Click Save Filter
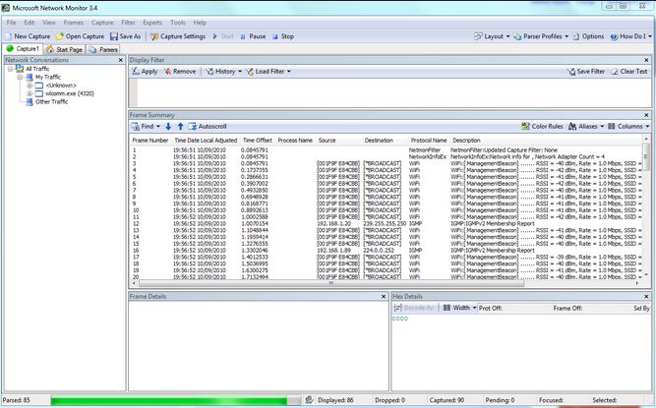656x408 pixels. coord(586,72)
